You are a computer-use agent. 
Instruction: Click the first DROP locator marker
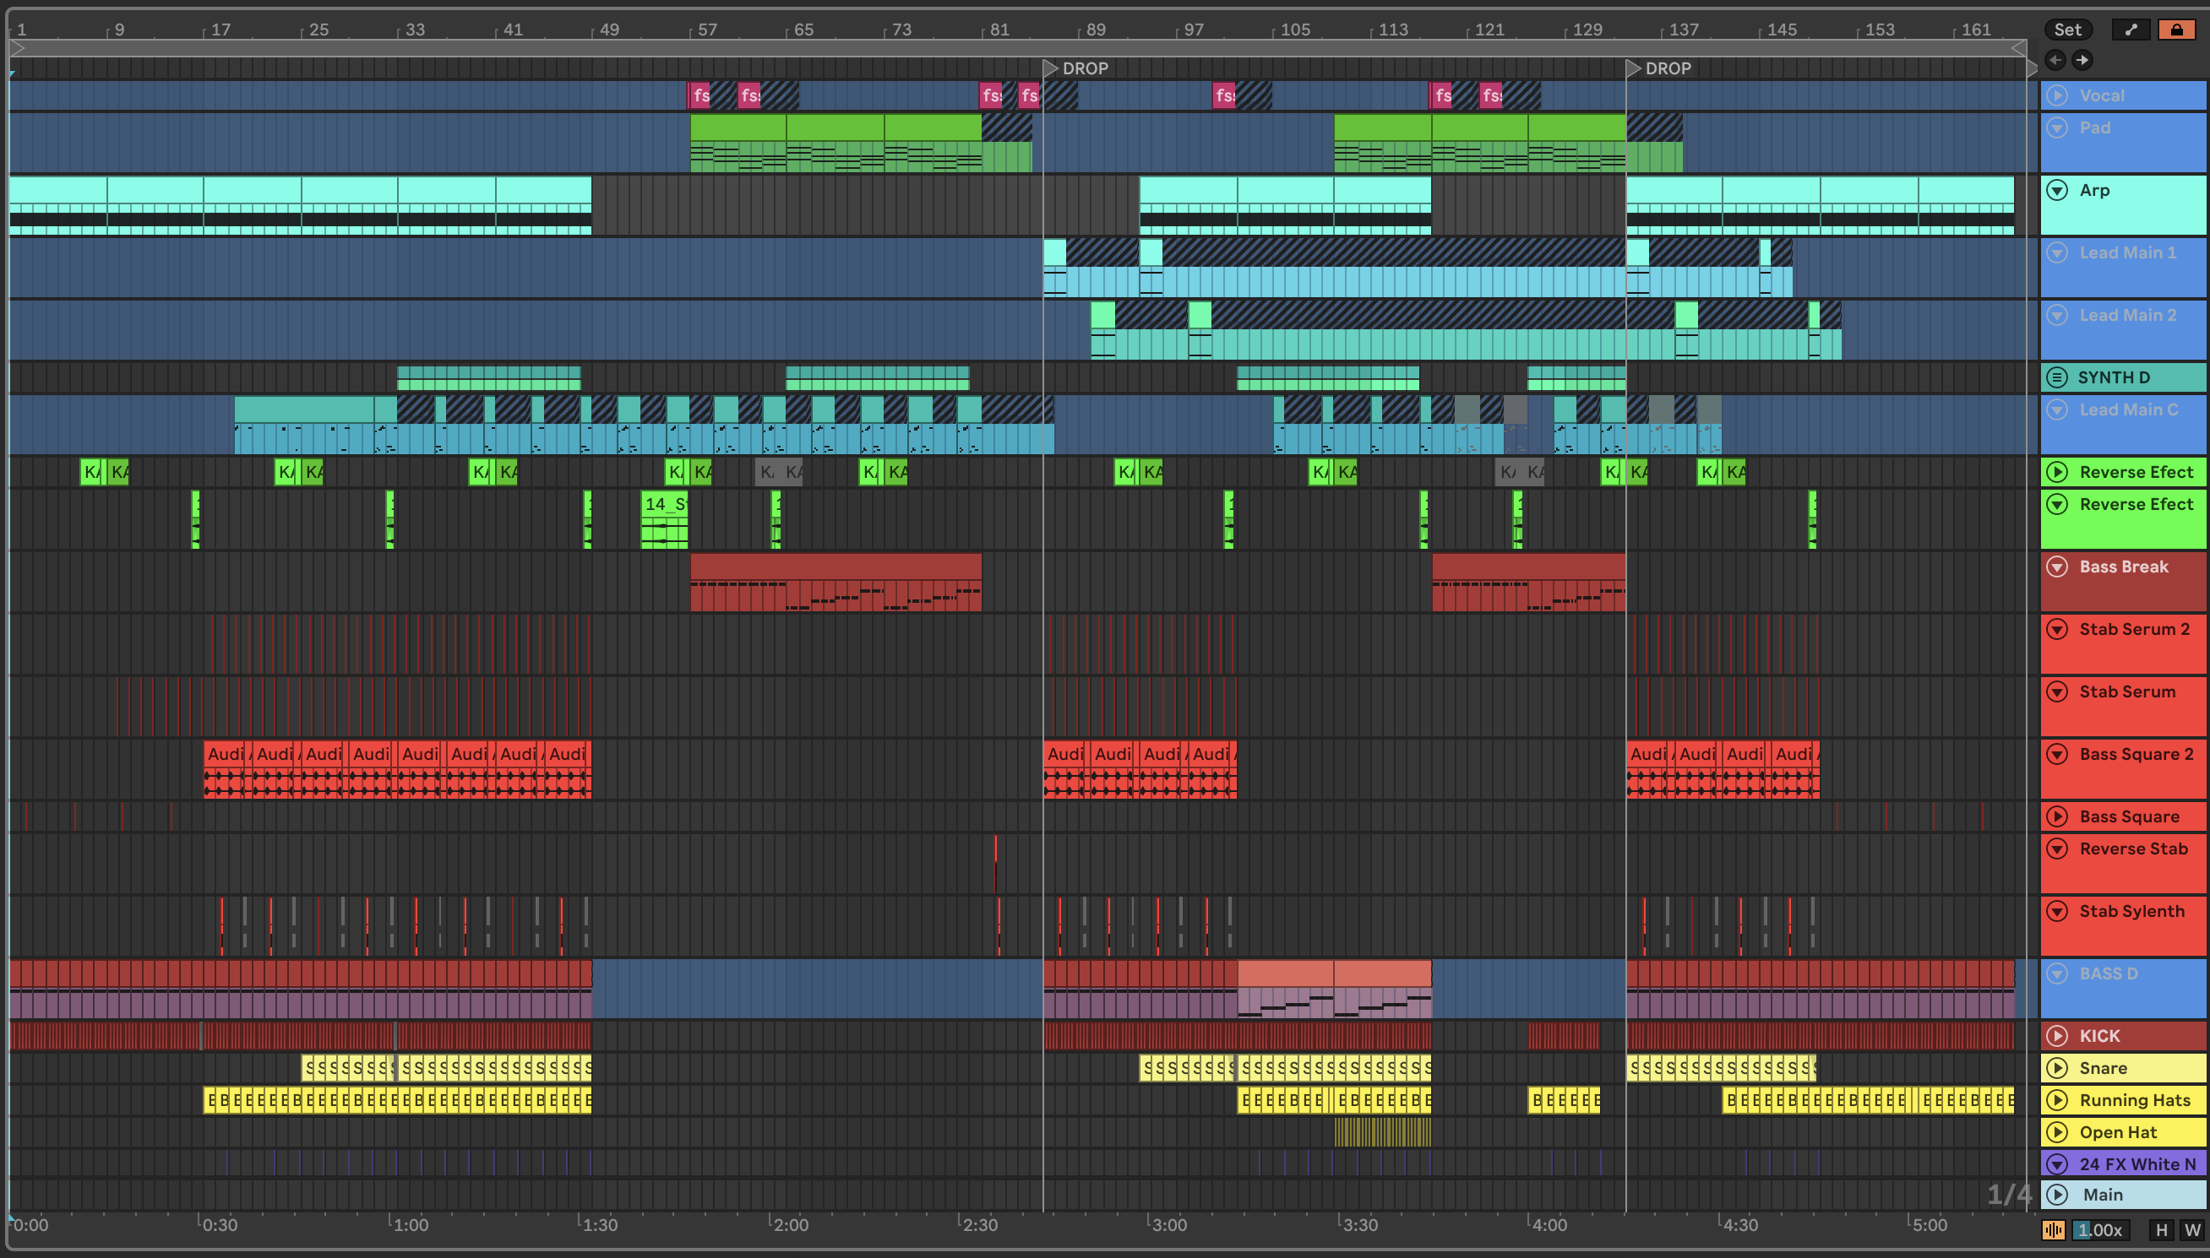click(x=1051, y=68)
